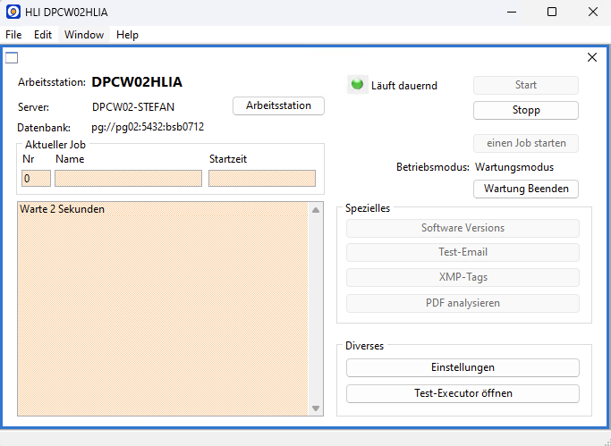This screenshot has height=446, width=611.
Task: Click the Arbeitsstation button
Action: [x=278, y=105]
